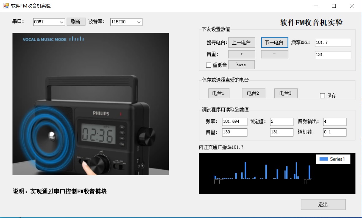The height and width of the screenshot is (218, 362).
Task: Click the 频率 readout field 101.694
Action: (234, 122)
